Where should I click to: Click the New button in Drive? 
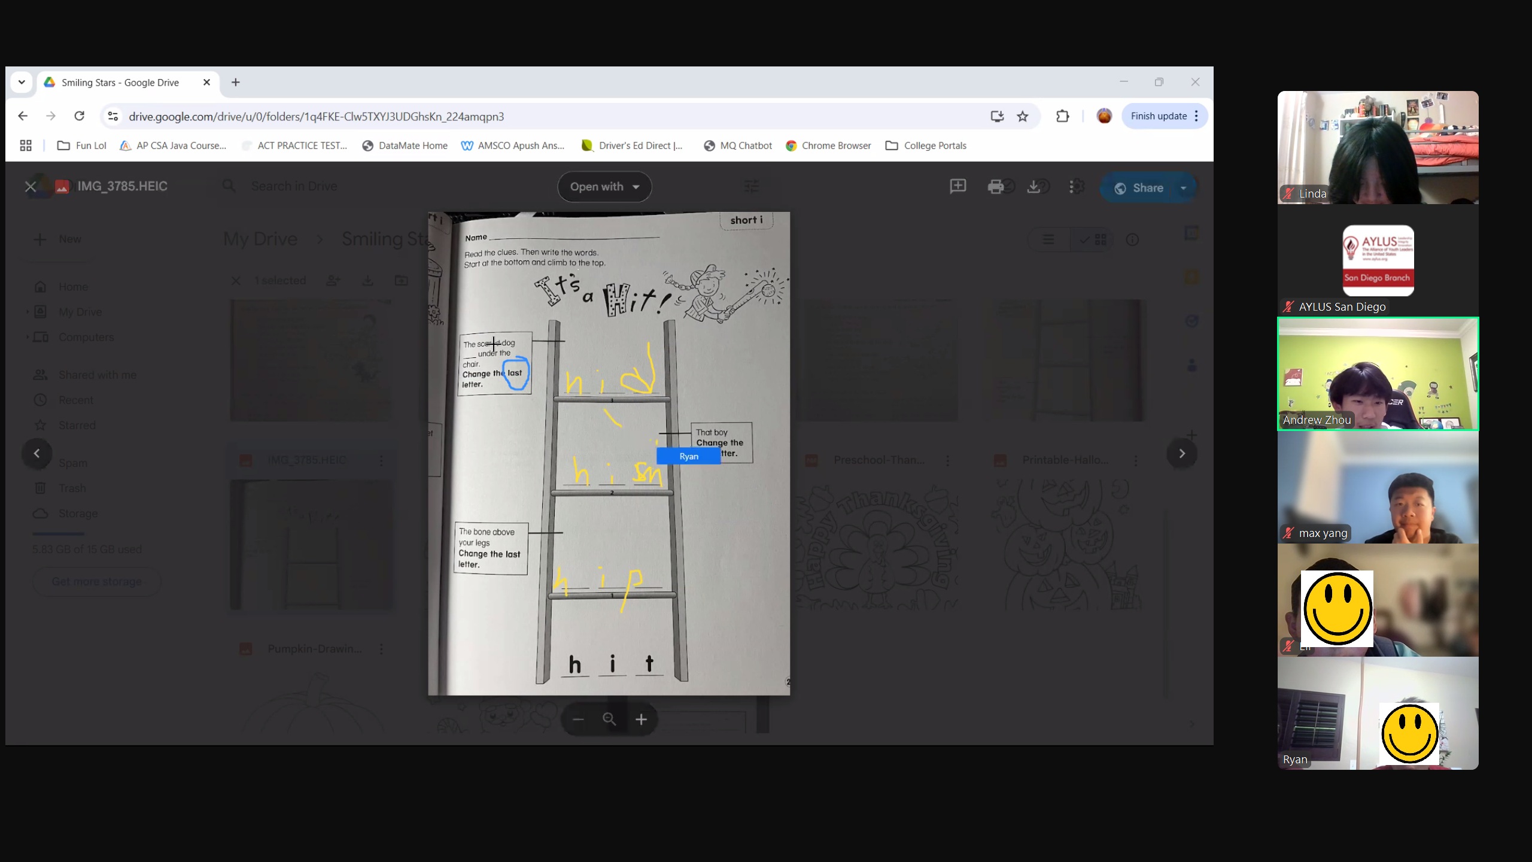pos(58,239)
